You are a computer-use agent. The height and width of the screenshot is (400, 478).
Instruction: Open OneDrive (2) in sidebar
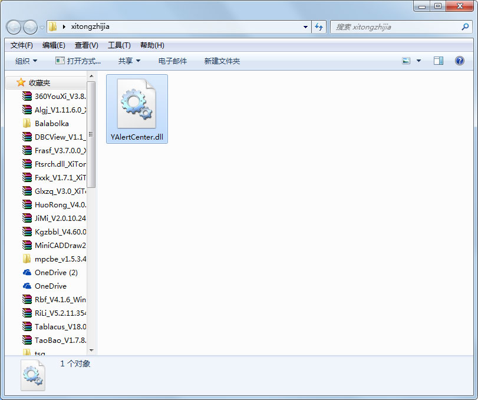pyautogui.click(x=50, y=272)
